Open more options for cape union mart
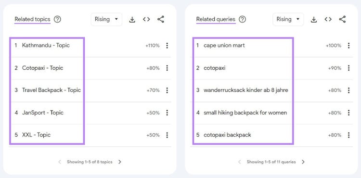Viewport: 361px width, 178px height. click(x=349, y=46)
